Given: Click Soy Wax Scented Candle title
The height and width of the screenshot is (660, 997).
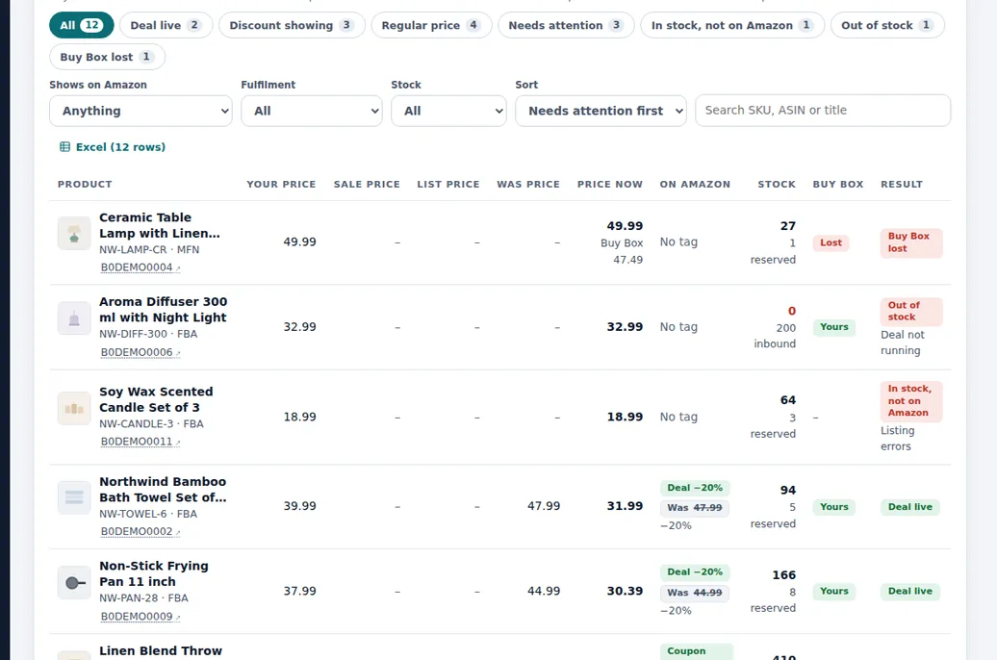Looking at the screenshot, I should click(x=156, y=399).
